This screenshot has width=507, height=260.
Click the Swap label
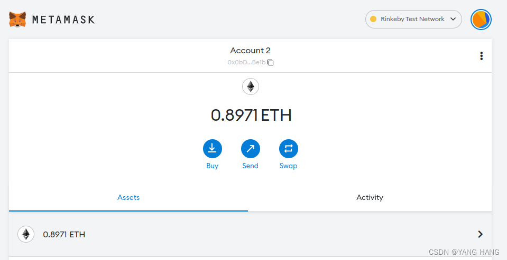pyautogui.click(x=289, y=166)
